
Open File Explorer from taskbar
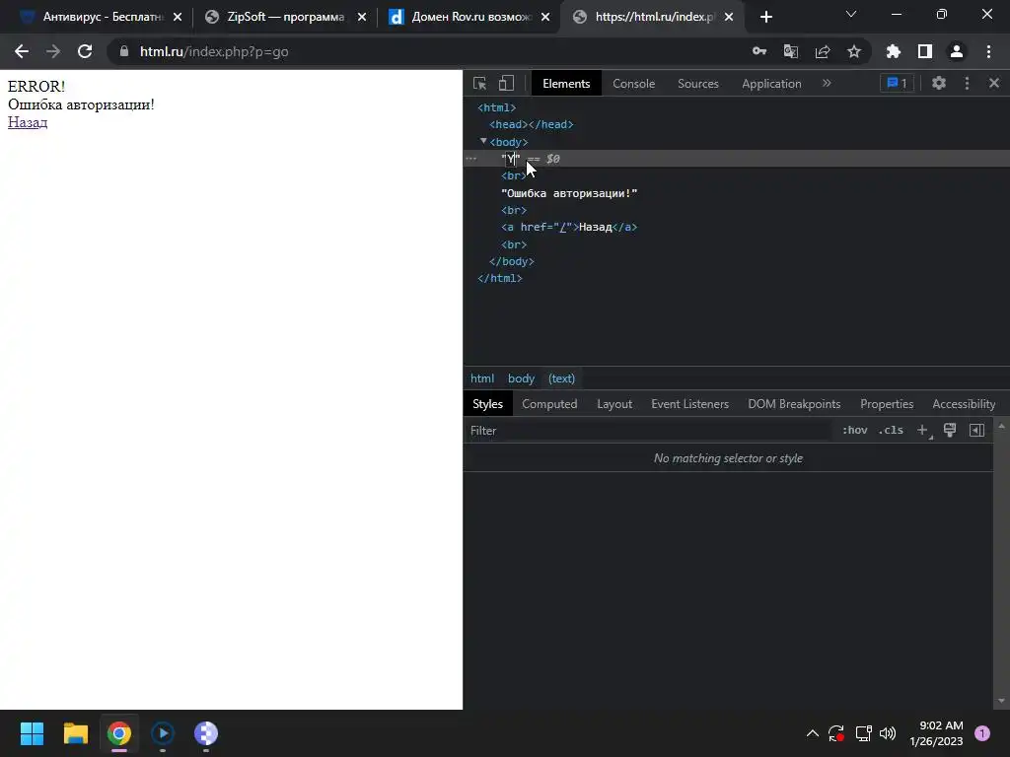coord(75,733)
